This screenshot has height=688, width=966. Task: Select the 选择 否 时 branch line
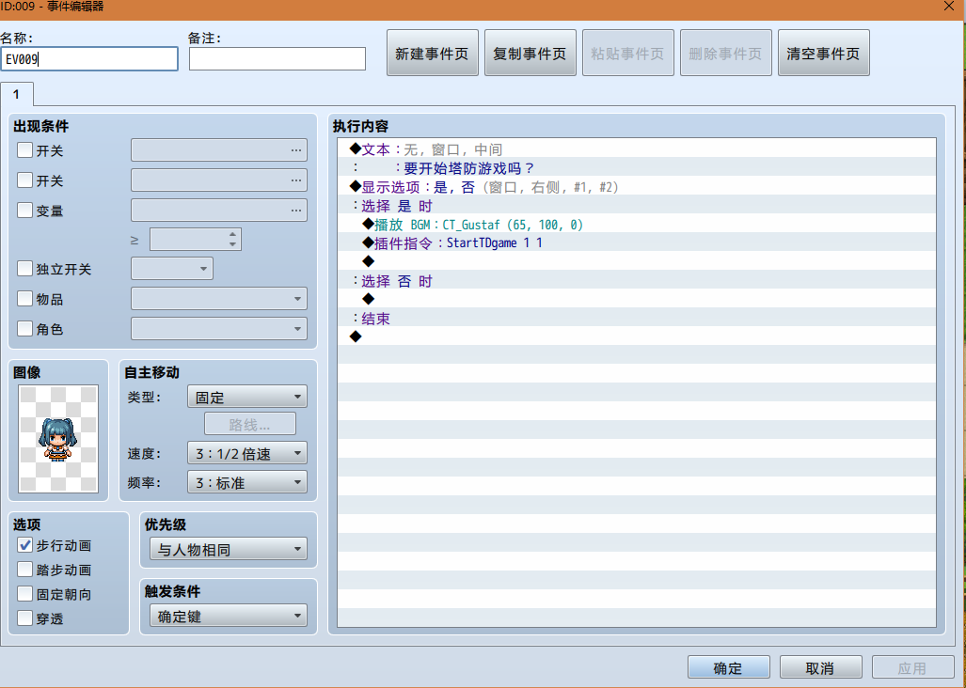[x=637, y=281]
